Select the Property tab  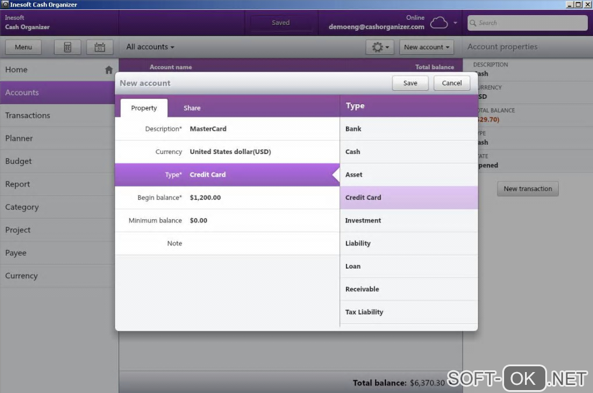coord(144,108)
